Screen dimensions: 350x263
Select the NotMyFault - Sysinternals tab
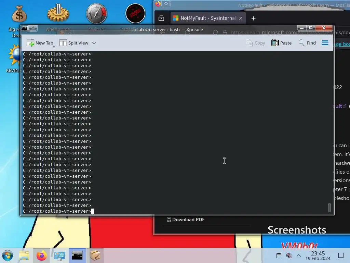coord(208,18)
